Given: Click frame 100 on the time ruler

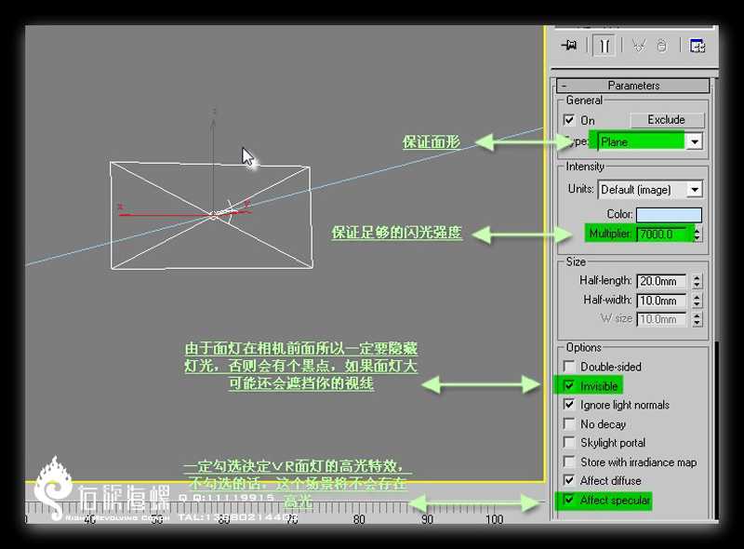Looking at the screenshot, I should (494, 519).
